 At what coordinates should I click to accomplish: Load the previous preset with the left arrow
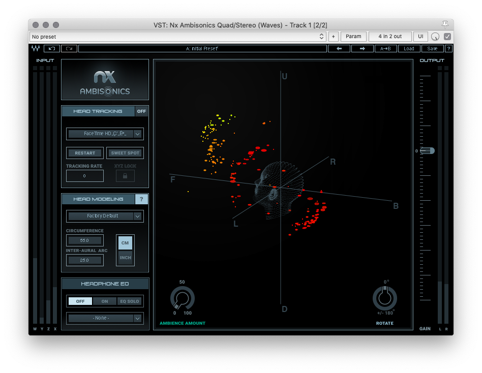[339, 48]
